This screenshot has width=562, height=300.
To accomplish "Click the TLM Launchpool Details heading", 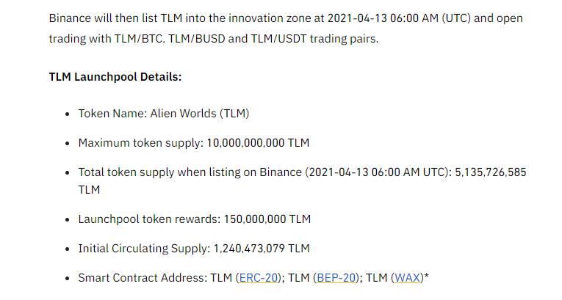I will click(115, 77).
